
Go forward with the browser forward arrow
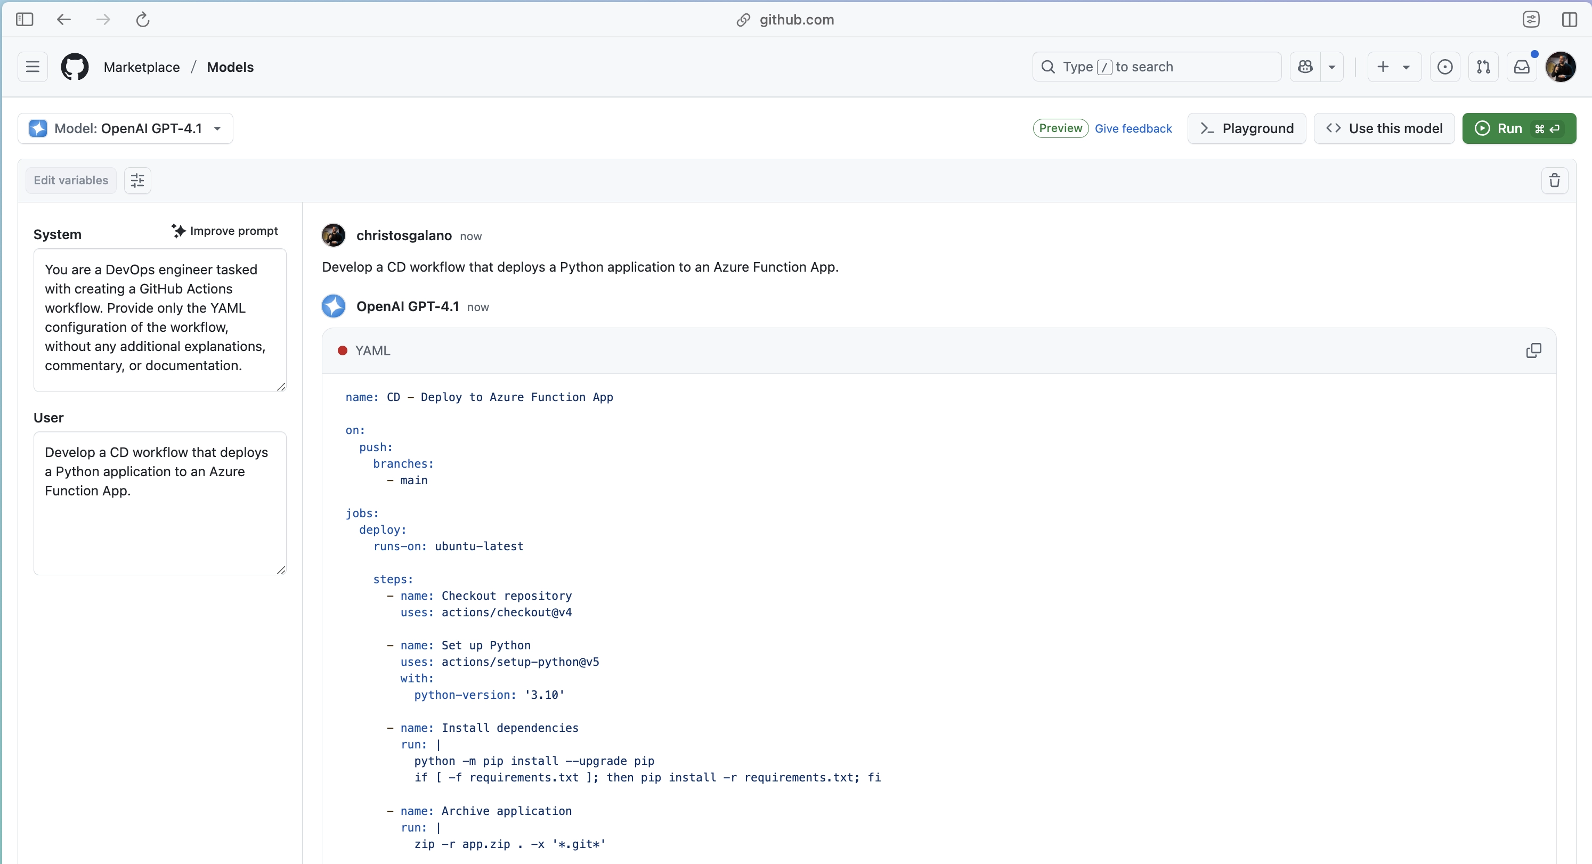103,20
